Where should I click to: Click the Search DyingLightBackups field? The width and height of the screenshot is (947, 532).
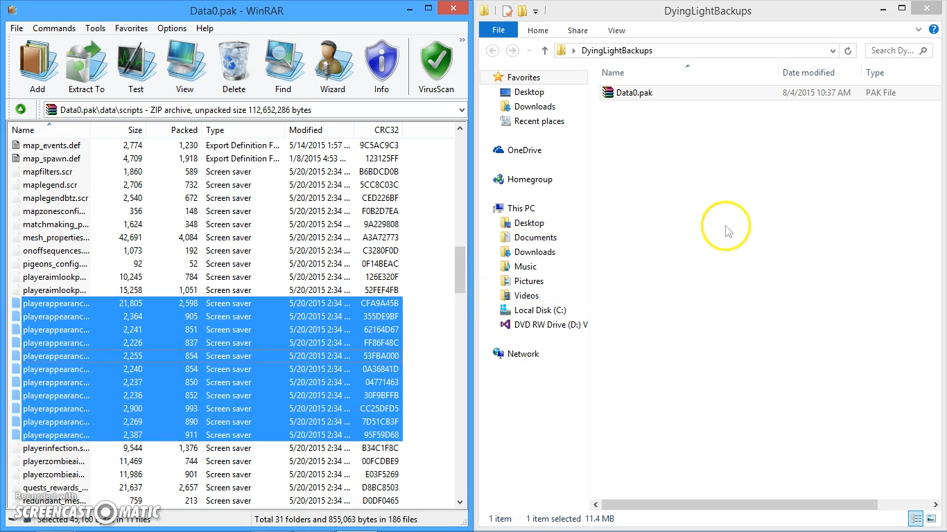point(898,51)
